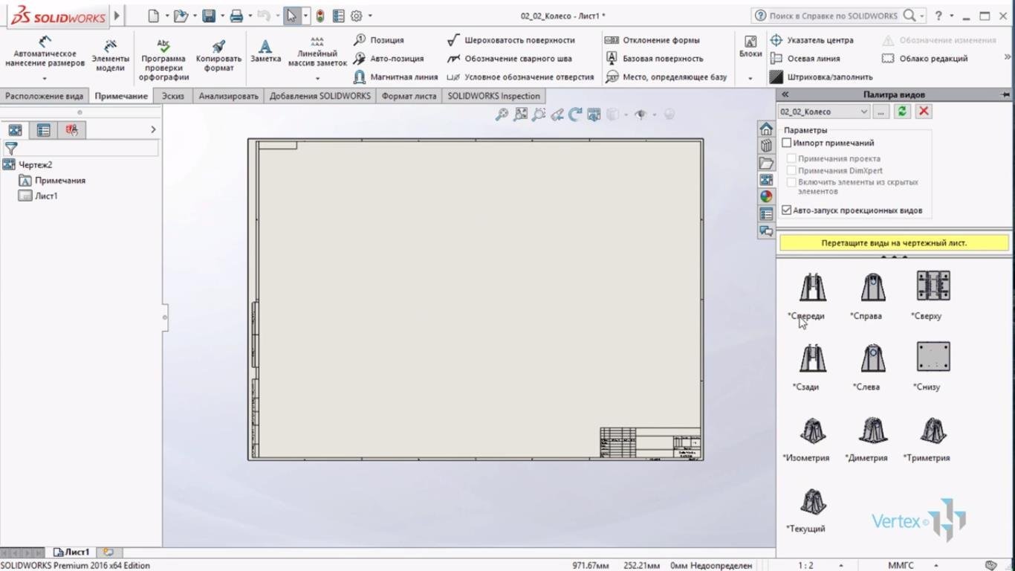Switch to Формат листа tab
This screenshot has width=1015, height=571.
(x=409, y=96)
